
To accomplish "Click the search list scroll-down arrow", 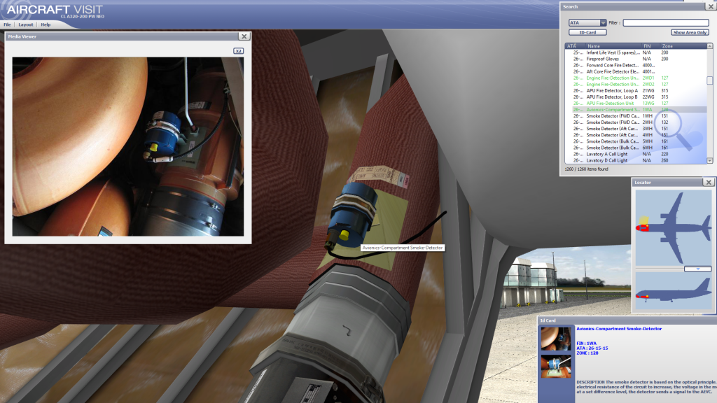I will click(710, 161).
